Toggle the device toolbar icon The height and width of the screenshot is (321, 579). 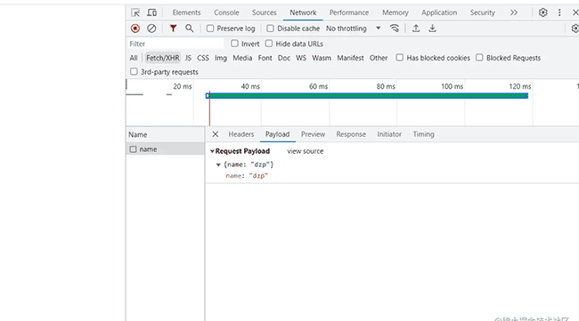point(151,12)
